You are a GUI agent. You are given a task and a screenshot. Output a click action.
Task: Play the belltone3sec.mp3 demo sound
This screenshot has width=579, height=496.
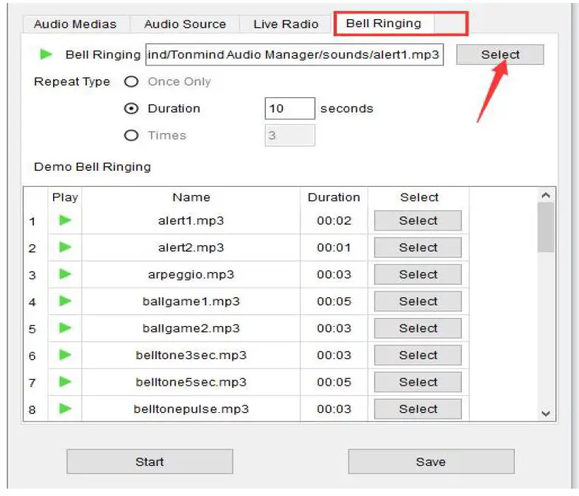click(x=65, y=355)
